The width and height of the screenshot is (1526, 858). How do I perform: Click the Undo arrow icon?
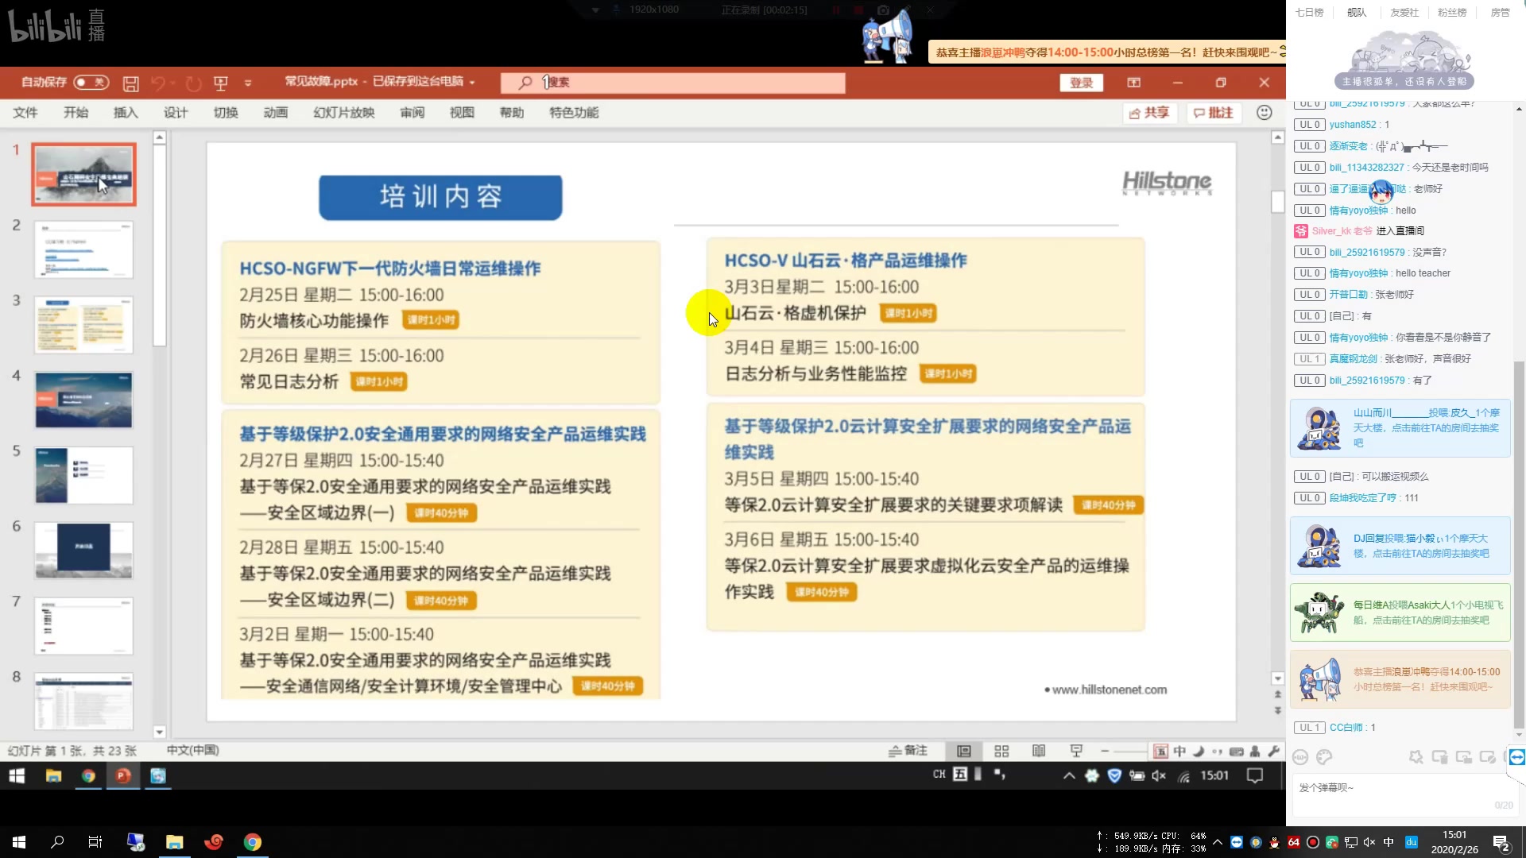tap(158, 83)
